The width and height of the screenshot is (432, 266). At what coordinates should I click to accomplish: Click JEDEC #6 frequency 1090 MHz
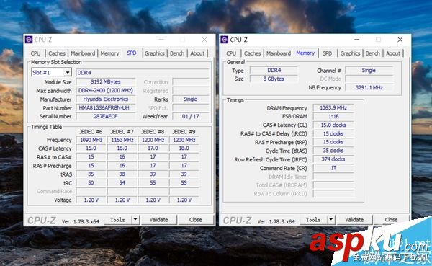click(91, 140)
